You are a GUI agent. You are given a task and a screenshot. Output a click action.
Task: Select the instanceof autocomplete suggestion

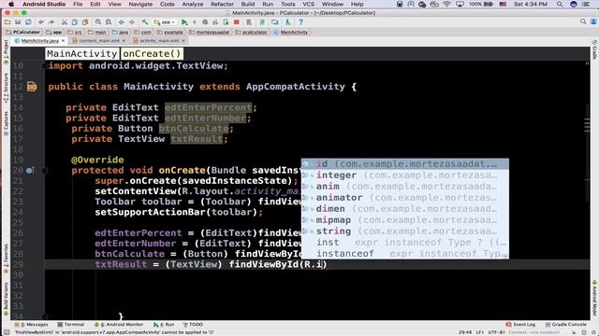(405, 254)
